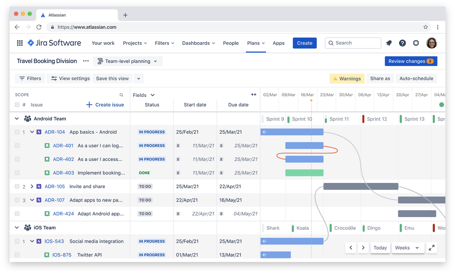Viewport: 455px width, 271px height.
Task: Open the app switcher grid icon
Action: coord(20,43)
